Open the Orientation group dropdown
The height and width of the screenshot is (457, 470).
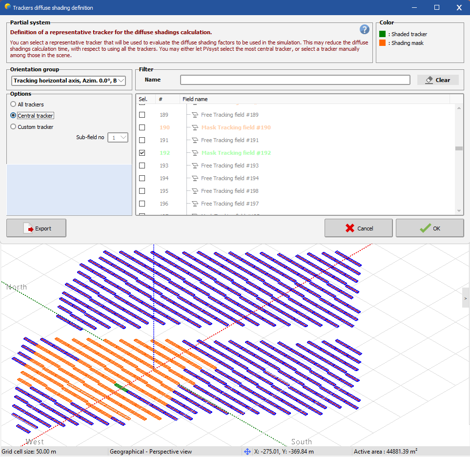tap(68, 81)
